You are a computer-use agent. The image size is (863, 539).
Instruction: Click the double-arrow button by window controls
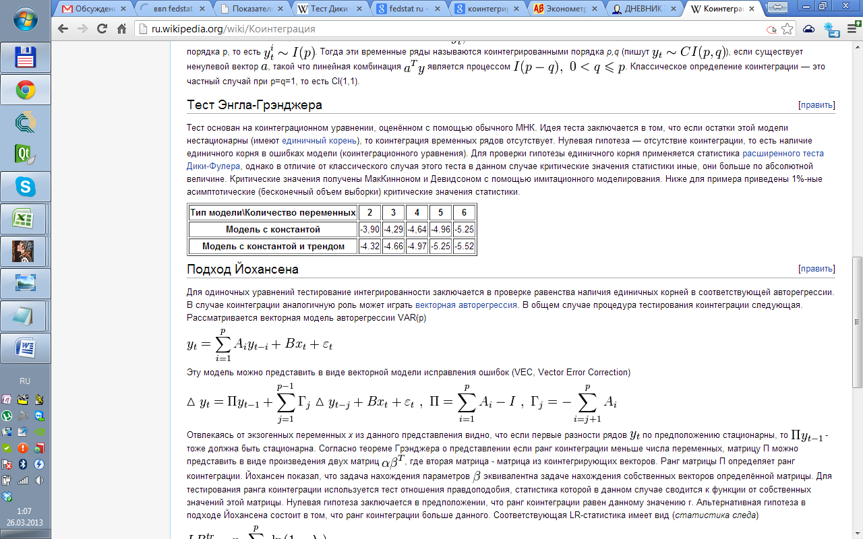777,7
